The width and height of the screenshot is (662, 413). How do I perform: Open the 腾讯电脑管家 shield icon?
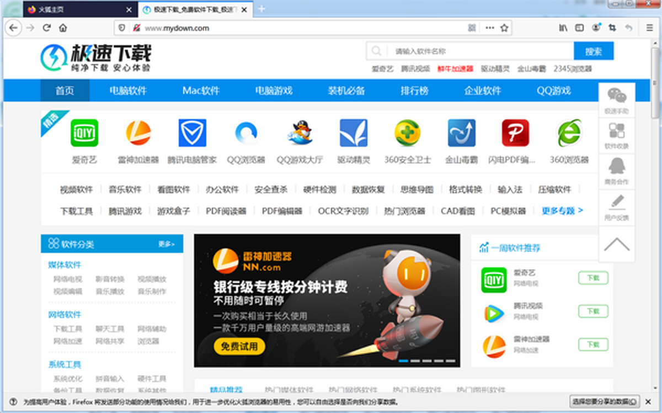pyautogui.click(x=193, y=133)
